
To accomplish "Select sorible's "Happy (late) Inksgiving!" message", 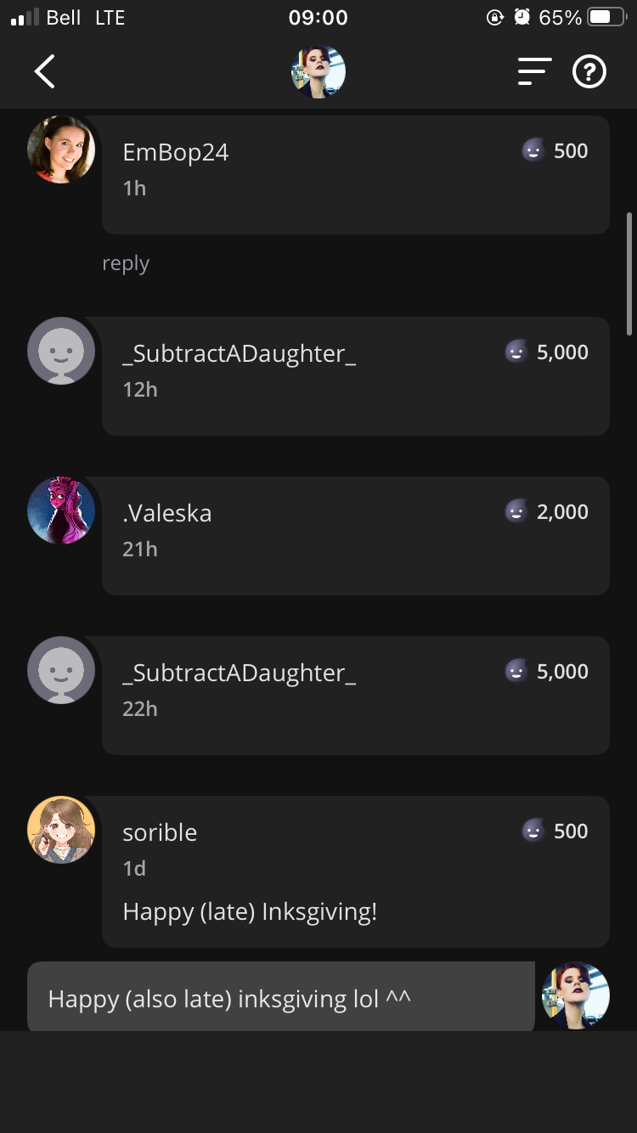I will tap(250, 912).
